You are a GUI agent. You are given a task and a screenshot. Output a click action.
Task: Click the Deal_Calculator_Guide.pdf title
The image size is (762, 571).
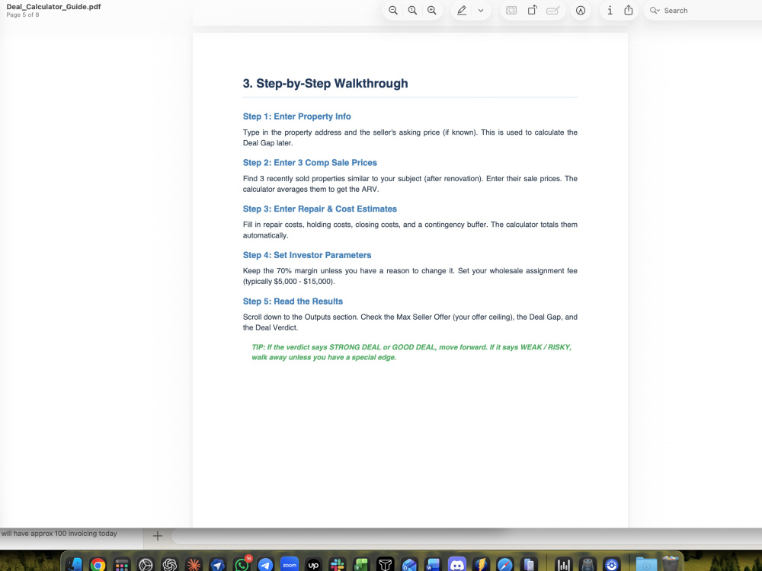(x=53, y=7)
